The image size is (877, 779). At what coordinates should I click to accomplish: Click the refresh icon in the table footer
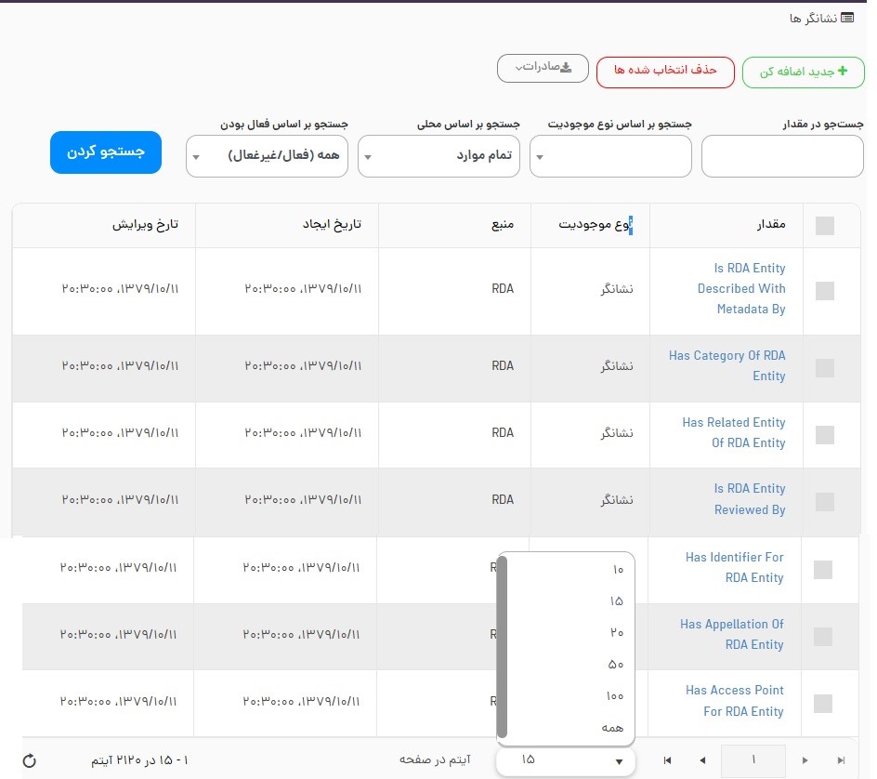pos(29,761)
